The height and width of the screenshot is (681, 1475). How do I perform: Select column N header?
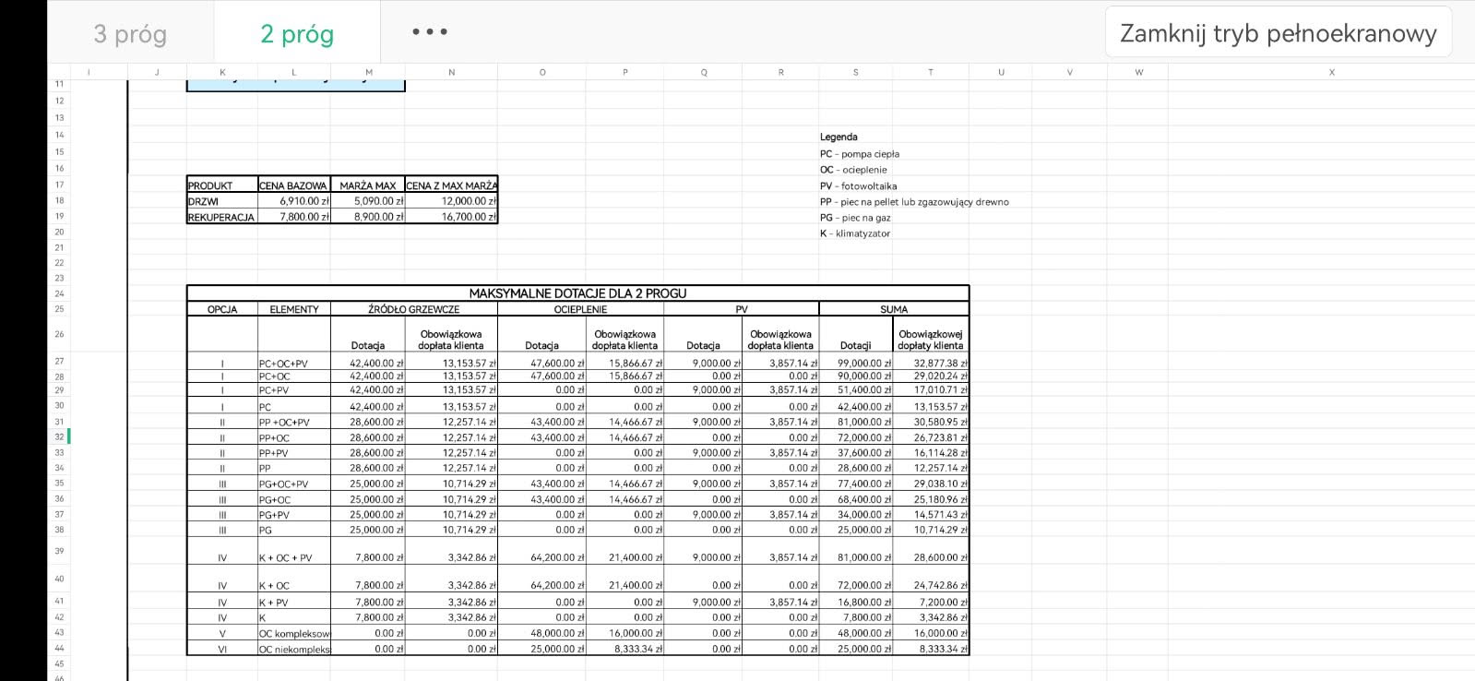tap(451, 72)
